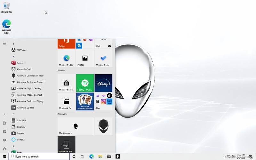
Task: Launch Alienware Command Center from list
Action: point(33,76)
